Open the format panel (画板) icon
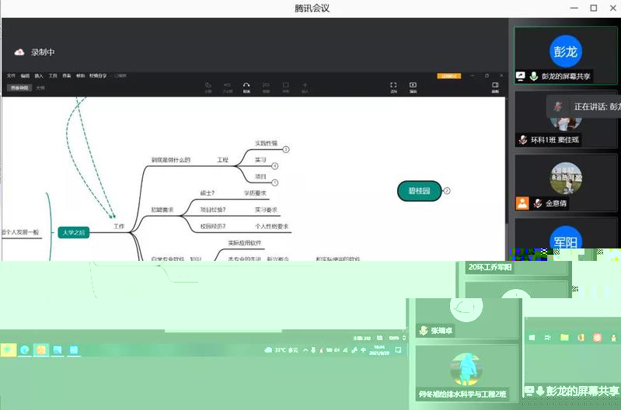Image resolution: width=621 pixels, height=410 pixels. (x=494, y=85)
